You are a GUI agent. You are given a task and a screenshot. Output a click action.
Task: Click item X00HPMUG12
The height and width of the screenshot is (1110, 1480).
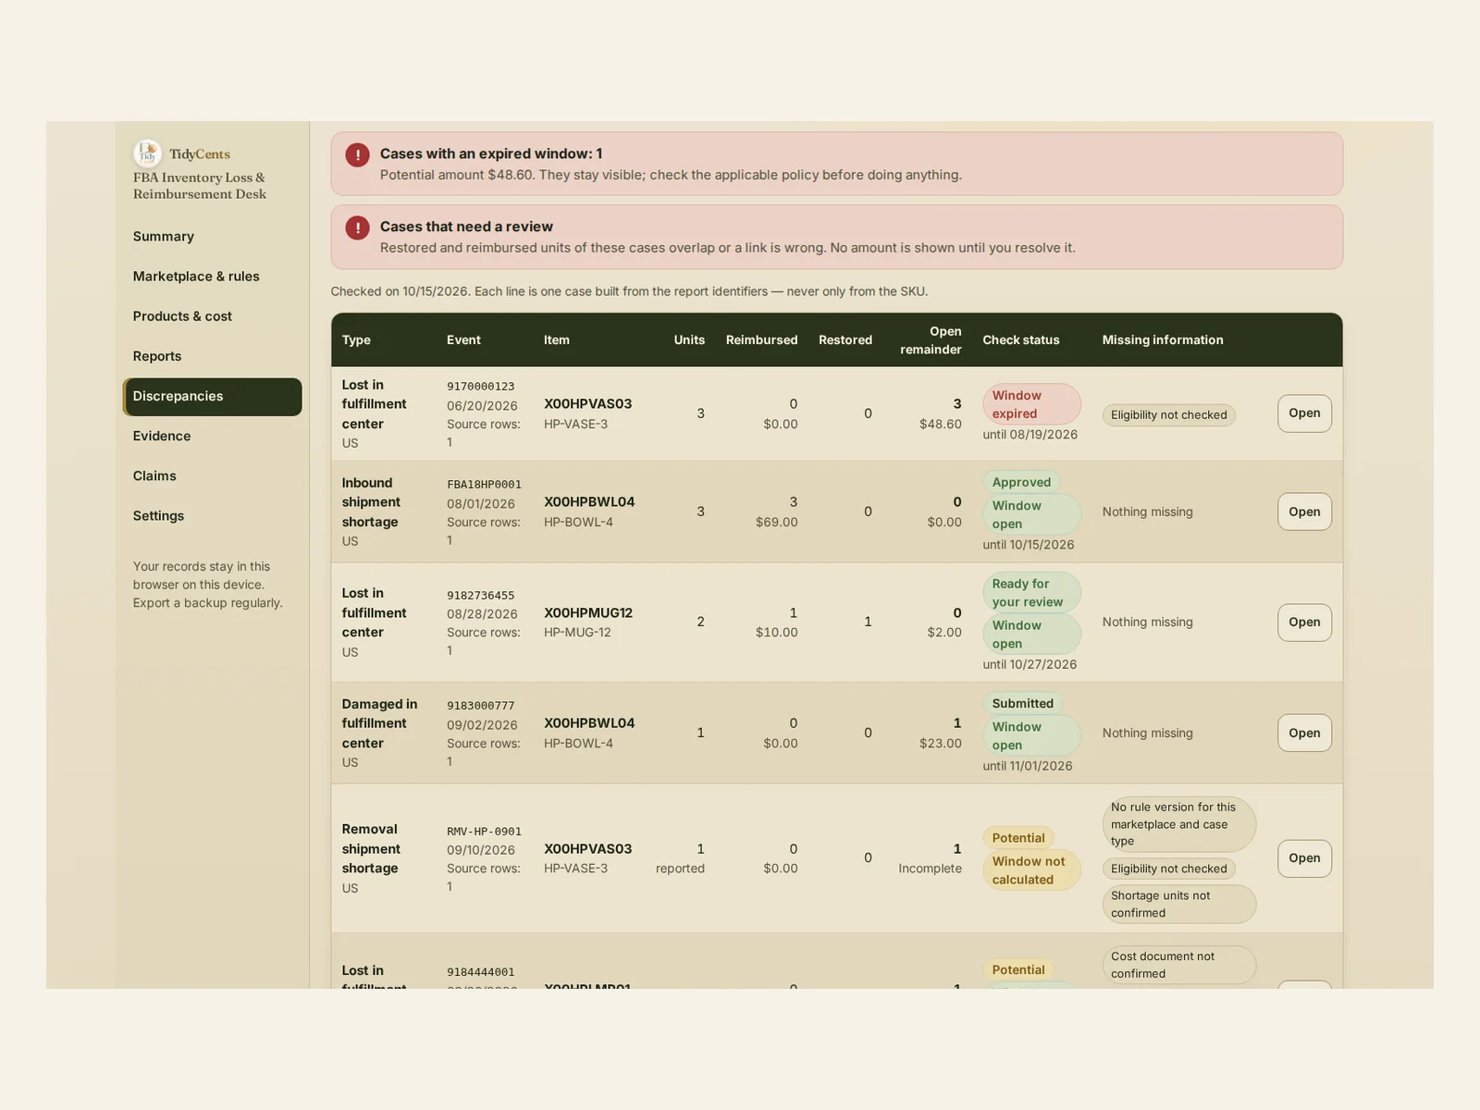pyautogui.click(x=588, y=613)
